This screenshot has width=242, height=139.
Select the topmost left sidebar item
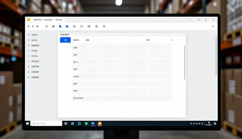33,35
